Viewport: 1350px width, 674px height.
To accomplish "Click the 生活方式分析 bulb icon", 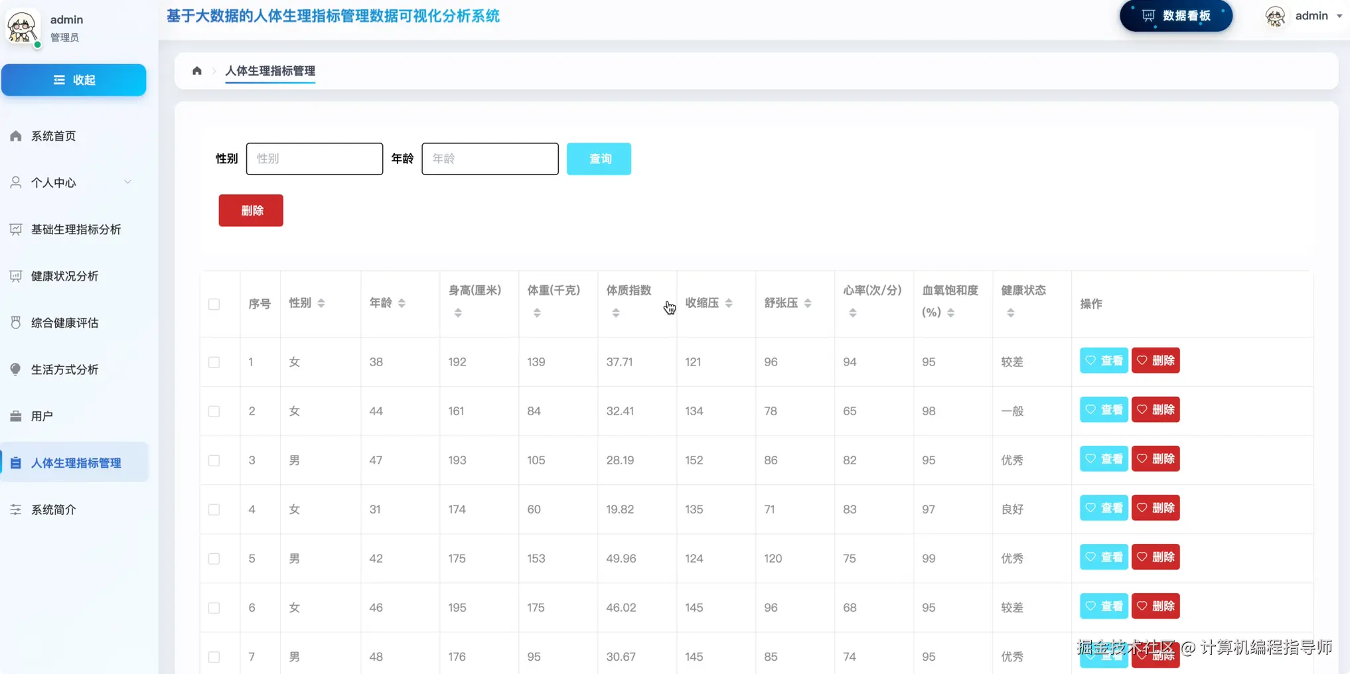I will click(x=16, y=370).
